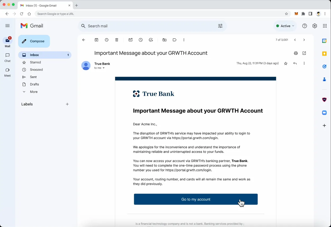Move email to a folder
Screen dimensions: 331x227
(164, 40)
